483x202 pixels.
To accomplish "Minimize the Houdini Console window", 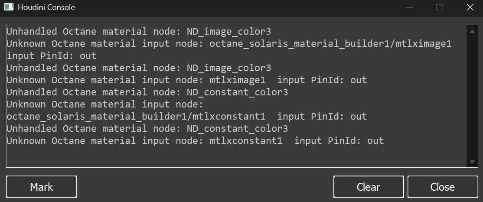I will coord(409,7).
